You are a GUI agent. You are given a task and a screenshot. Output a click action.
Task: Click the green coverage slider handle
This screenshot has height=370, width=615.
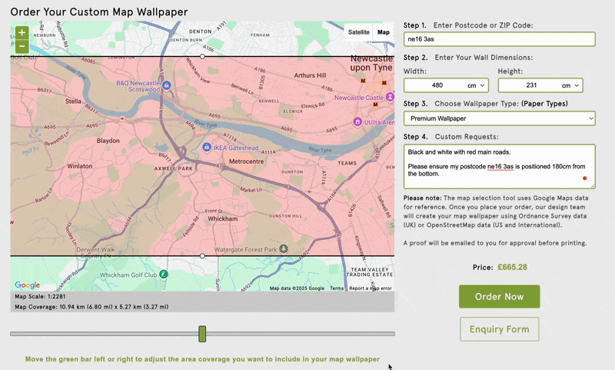202,334
